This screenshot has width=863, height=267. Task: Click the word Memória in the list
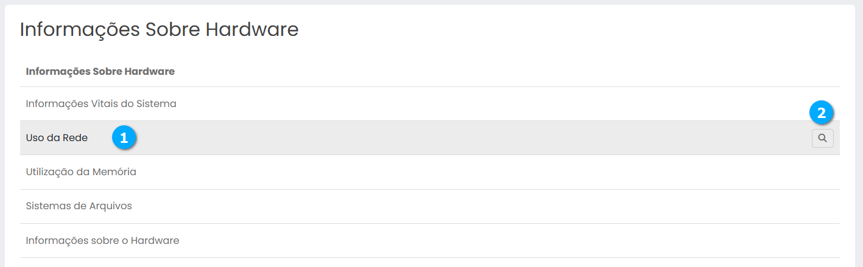pyautogui.click(x=115, y=172)
